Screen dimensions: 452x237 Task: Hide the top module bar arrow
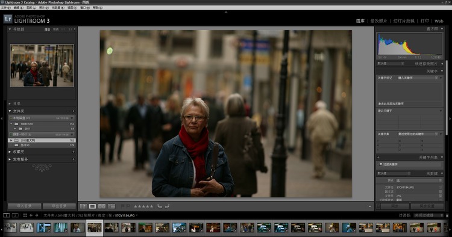click(x=226, y=12)
